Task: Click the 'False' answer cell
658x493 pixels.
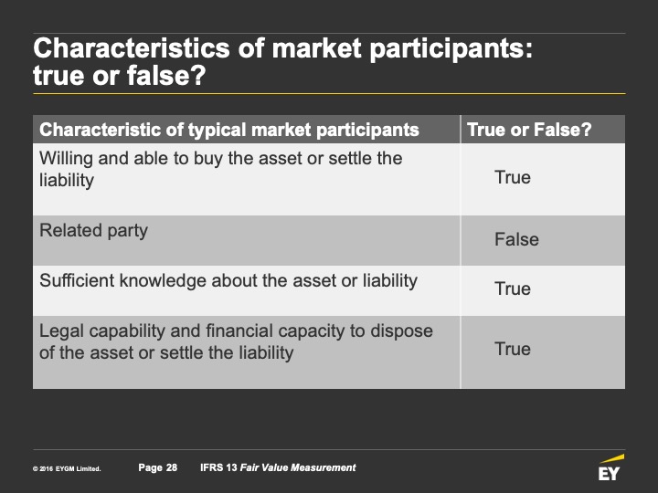Action: pos(543,241)
